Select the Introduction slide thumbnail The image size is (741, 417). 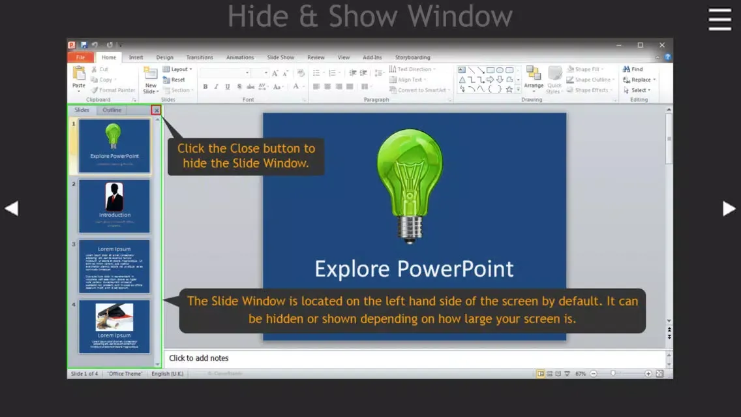(114, 206)
